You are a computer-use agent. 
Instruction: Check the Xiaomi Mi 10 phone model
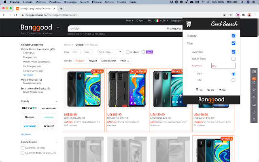point(23,148)
